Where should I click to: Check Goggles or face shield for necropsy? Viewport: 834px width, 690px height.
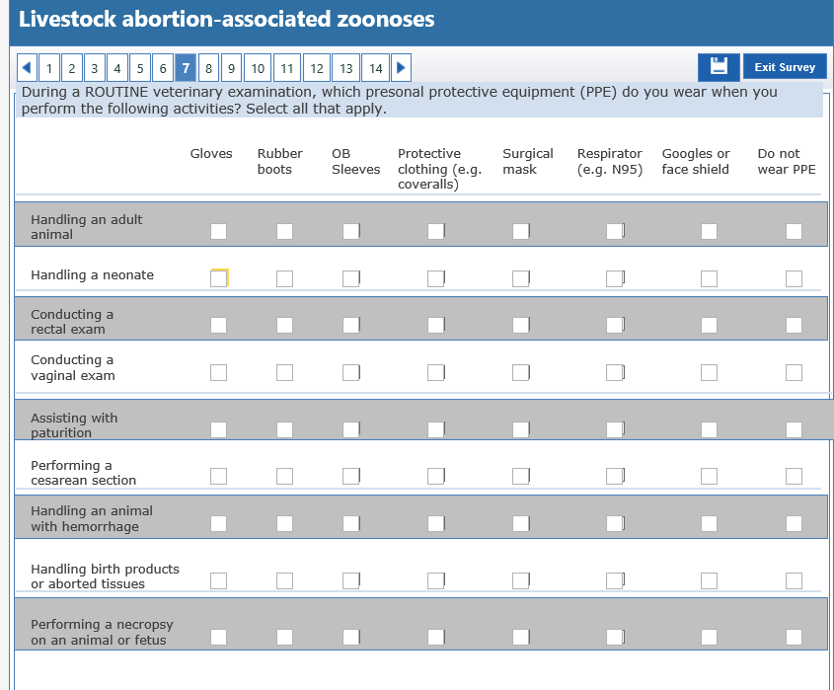[709, 637]
